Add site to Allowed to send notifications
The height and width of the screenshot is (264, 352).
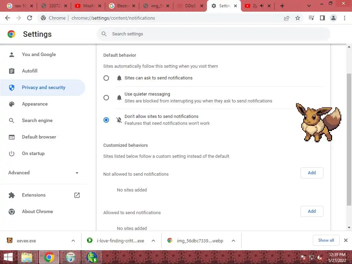tap(312, 211)
